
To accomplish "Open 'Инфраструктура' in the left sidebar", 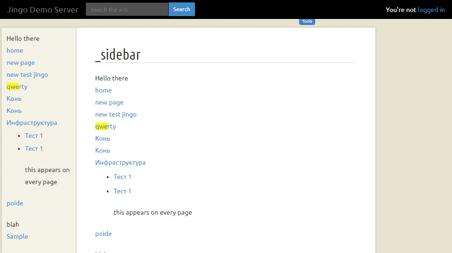I will (31, 123).
